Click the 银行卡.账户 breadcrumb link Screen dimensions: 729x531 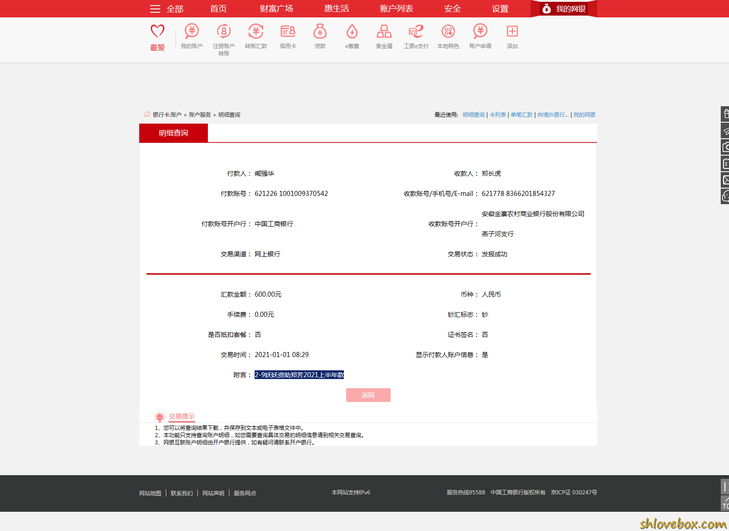point(167,115)
